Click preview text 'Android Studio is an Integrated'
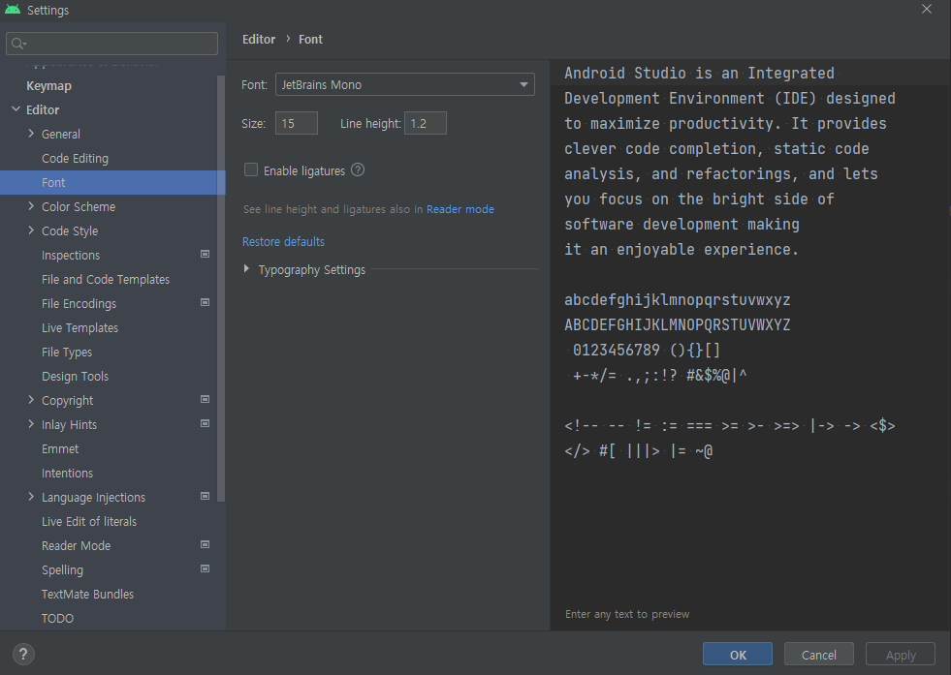Screen dimensions: 951x675 tap(699, 74)
